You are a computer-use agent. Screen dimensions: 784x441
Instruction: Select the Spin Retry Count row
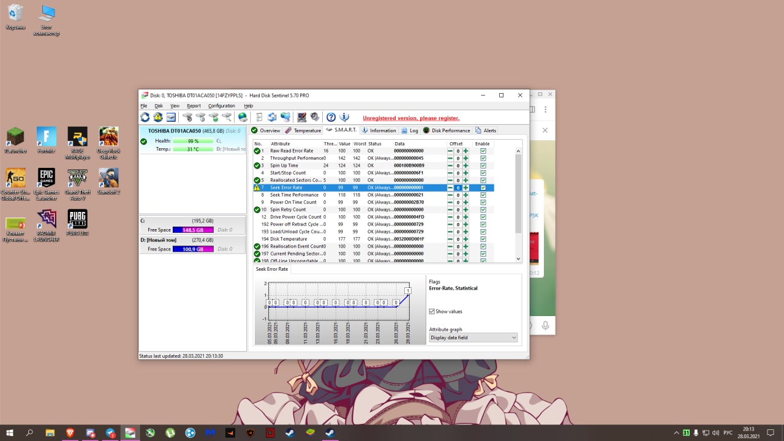tap(374, 209)
